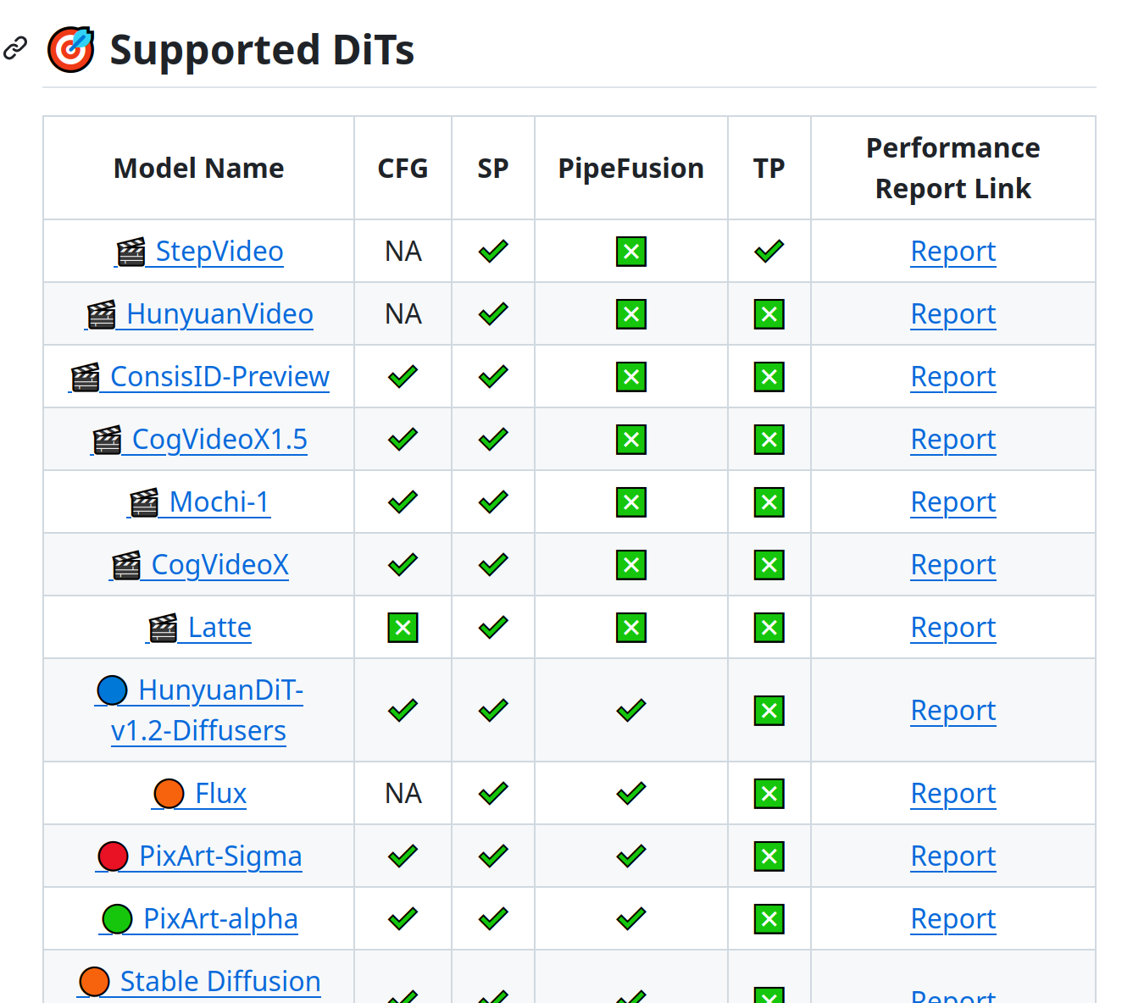Click ConsisID-Preview's CFG check mark
This screenshot has height=1003, width=1133.
coord(403,377)
